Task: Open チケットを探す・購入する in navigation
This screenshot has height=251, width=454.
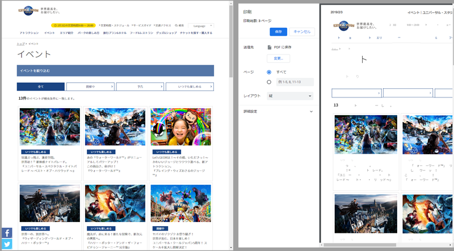Action: pos(196,33)
